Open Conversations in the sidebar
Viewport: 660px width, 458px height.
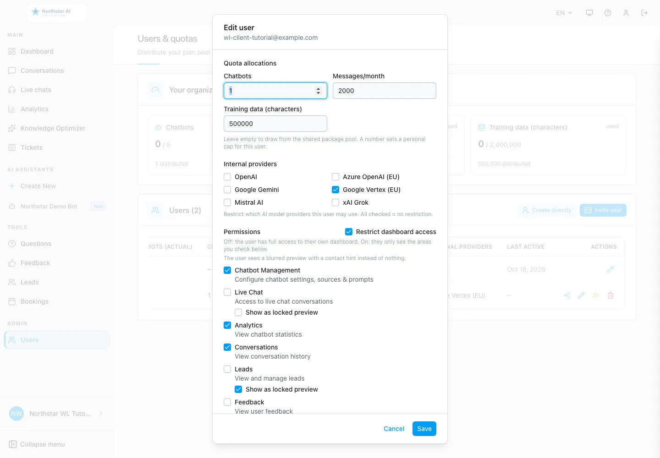(57, 71)
